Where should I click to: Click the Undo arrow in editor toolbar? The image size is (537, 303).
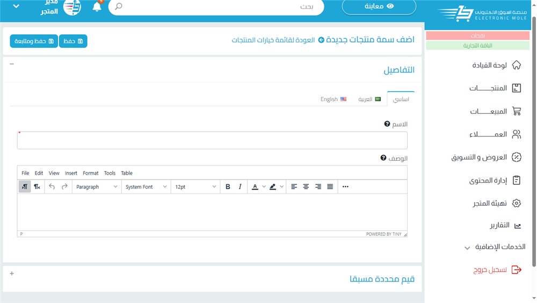[x=52, y=187]
